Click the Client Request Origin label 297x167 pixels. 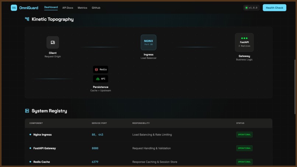tap(53, 55)
